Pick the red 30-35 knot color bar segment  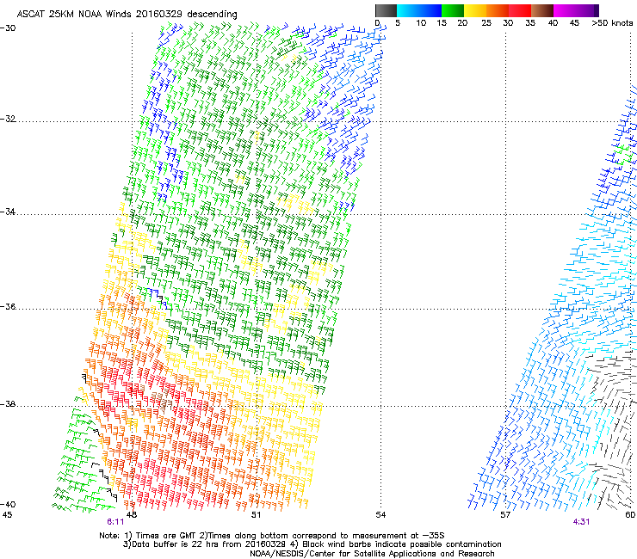pyautogui.click(x=520, y=10)
